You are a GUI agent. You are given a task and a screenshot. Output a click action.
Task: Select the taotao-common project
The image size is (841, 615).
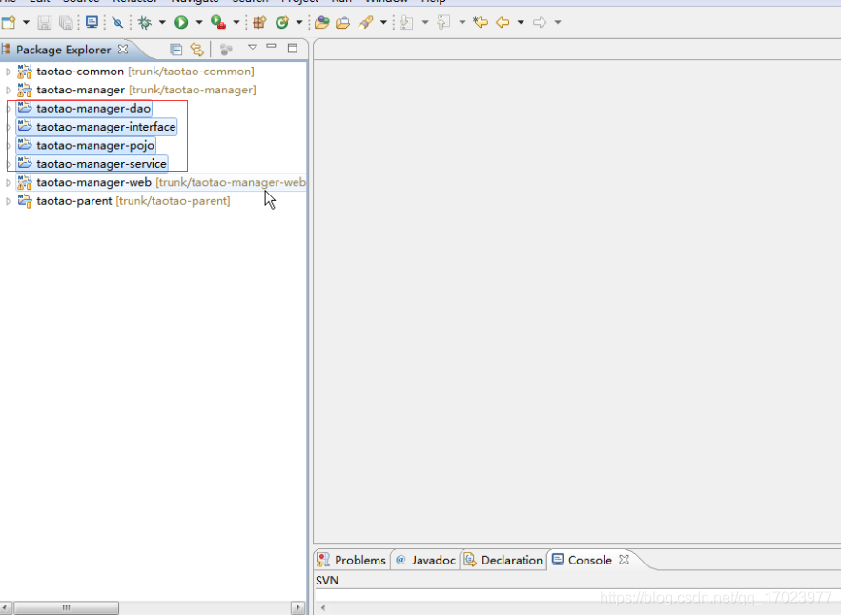point(145,72)
